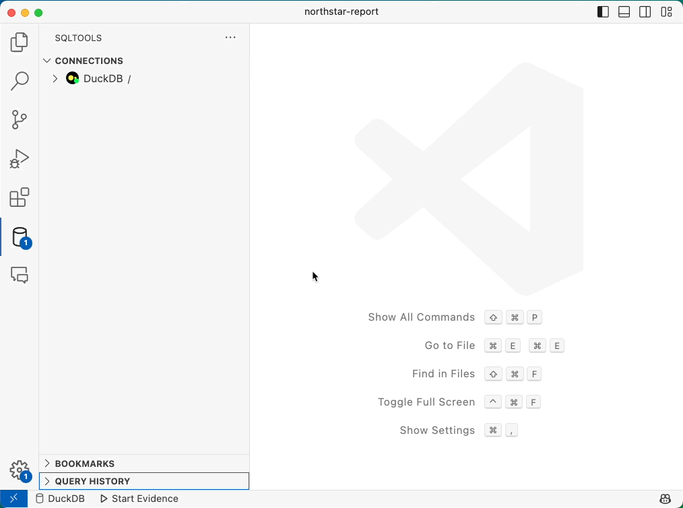Image resolution: width=683 pixels, height=508 pixels.
Task: Click Start Evidence in status bar
Action: click(x=139, y=499)
